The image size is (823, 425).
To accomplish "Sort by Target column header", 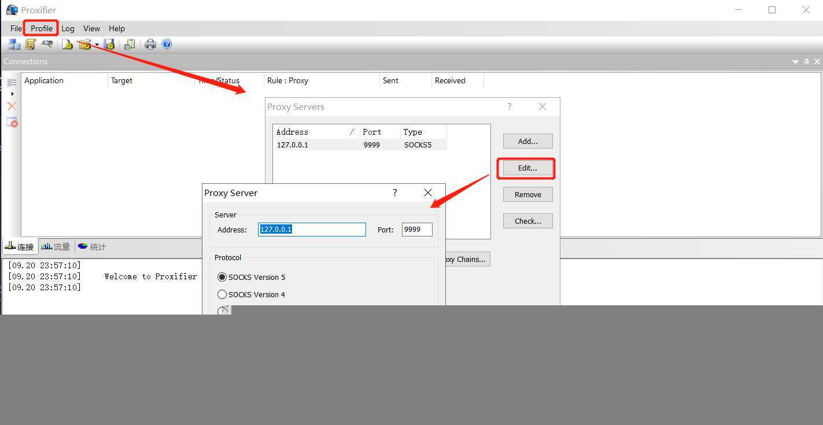I will pos(151,80).
